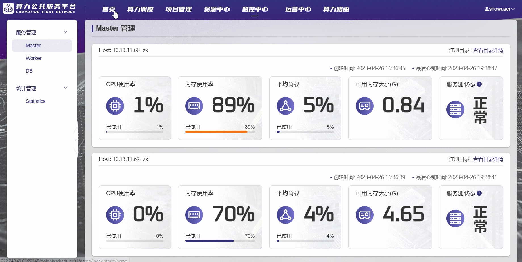Switch to the 算力调度 navigation tab
Image resolution: width=522 pixels, height=262 pixels.
(x=140, y=9)
